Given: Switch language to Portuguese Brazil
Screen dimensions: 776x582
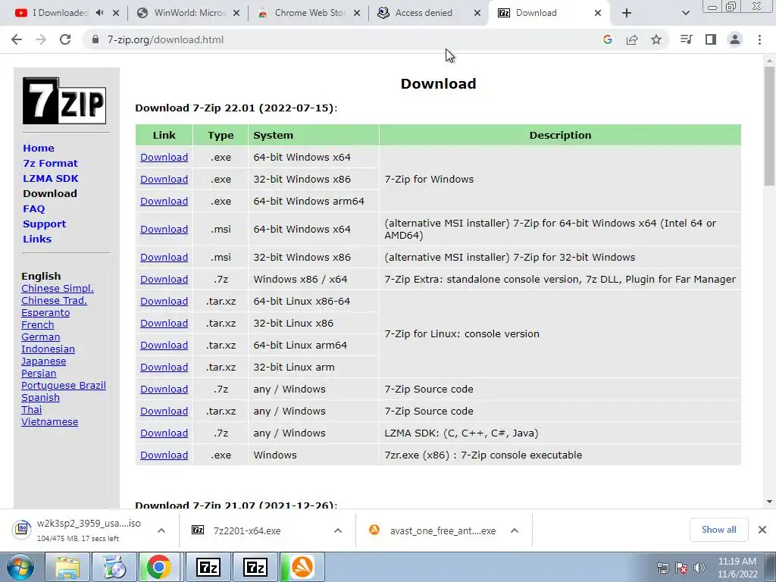Looking at the screenshot, I should pyautogui.click(x=64, y=386).
